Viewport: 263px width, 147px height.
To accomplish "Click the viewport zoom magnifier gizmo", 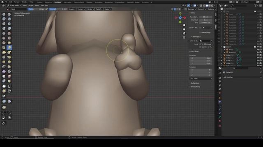I will tap(184, 25).
